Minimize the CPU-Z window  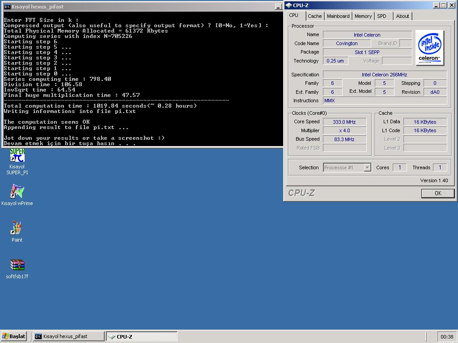click(436, 5)
